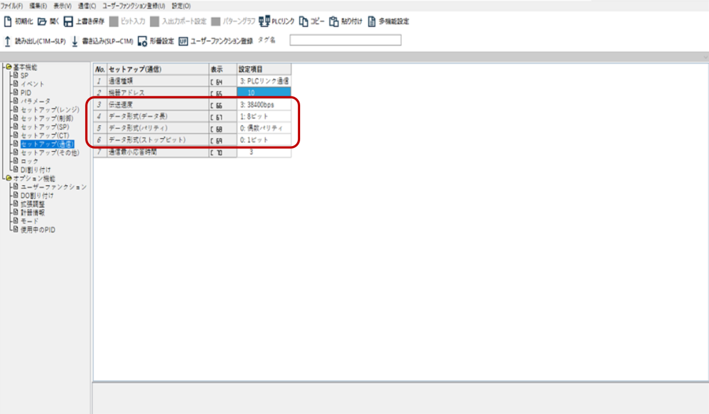Select the 伝送速度 setting value 38400bps
Image resolution: width=709 pixels, height=414 pixels.
coord(264,105)
